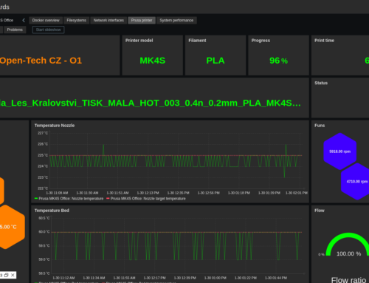Image resolution: width=369 pixels, height=283 pixels.
Task: Click the Flow ratio label
Action: click(x=348, y=280)
